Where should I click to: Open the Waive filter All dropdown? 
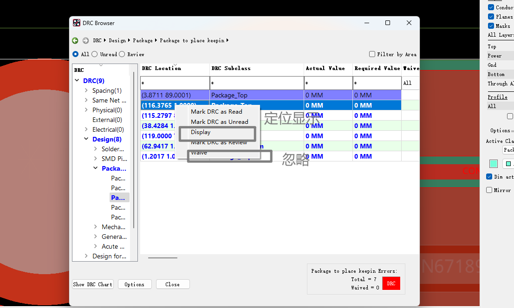(x=411, y=83)
